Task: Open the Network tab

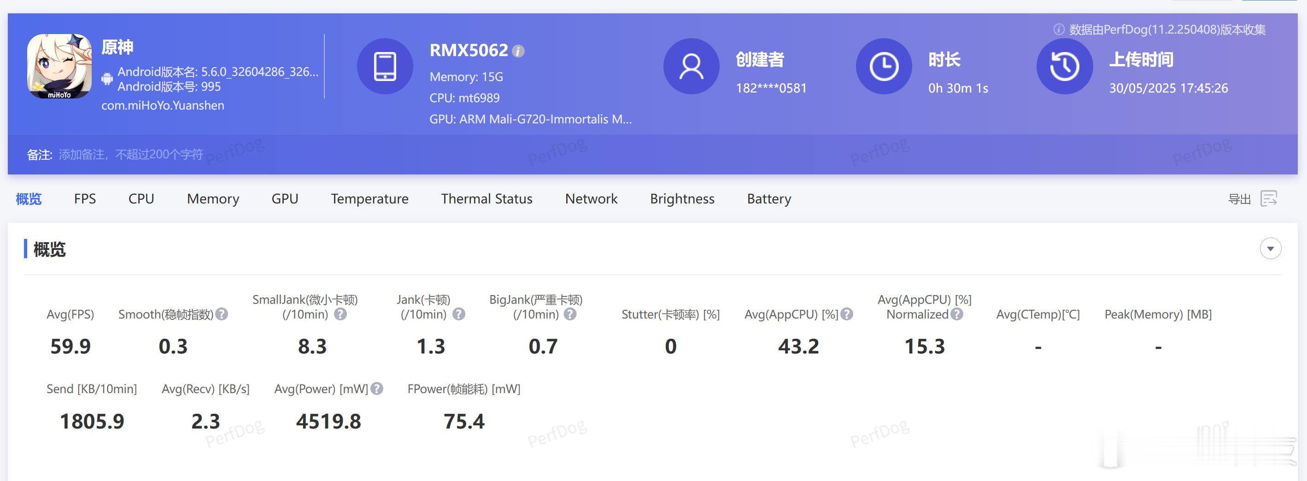Action: click(591, 199)
